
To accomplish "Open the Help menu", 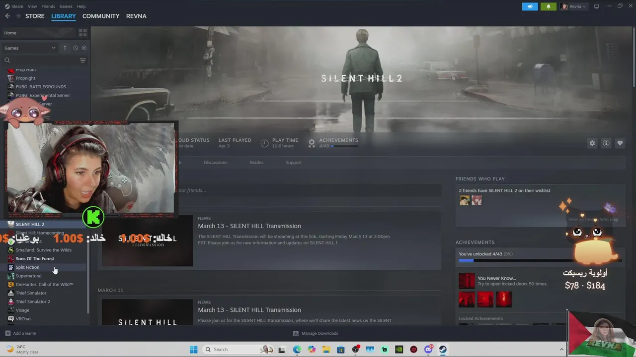I will [81, 6].
